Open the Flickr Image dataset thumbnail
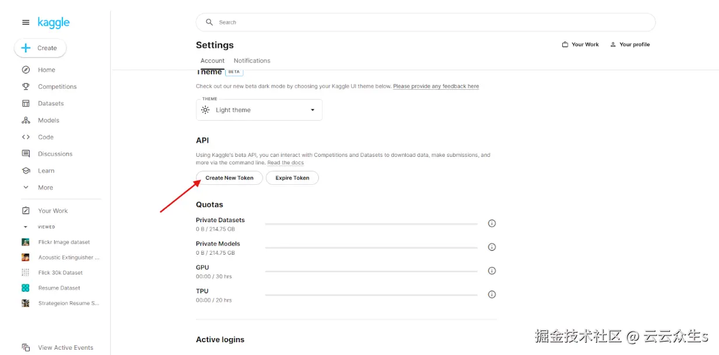The width and height of the screenshot is (719, 355). (26, 242)
